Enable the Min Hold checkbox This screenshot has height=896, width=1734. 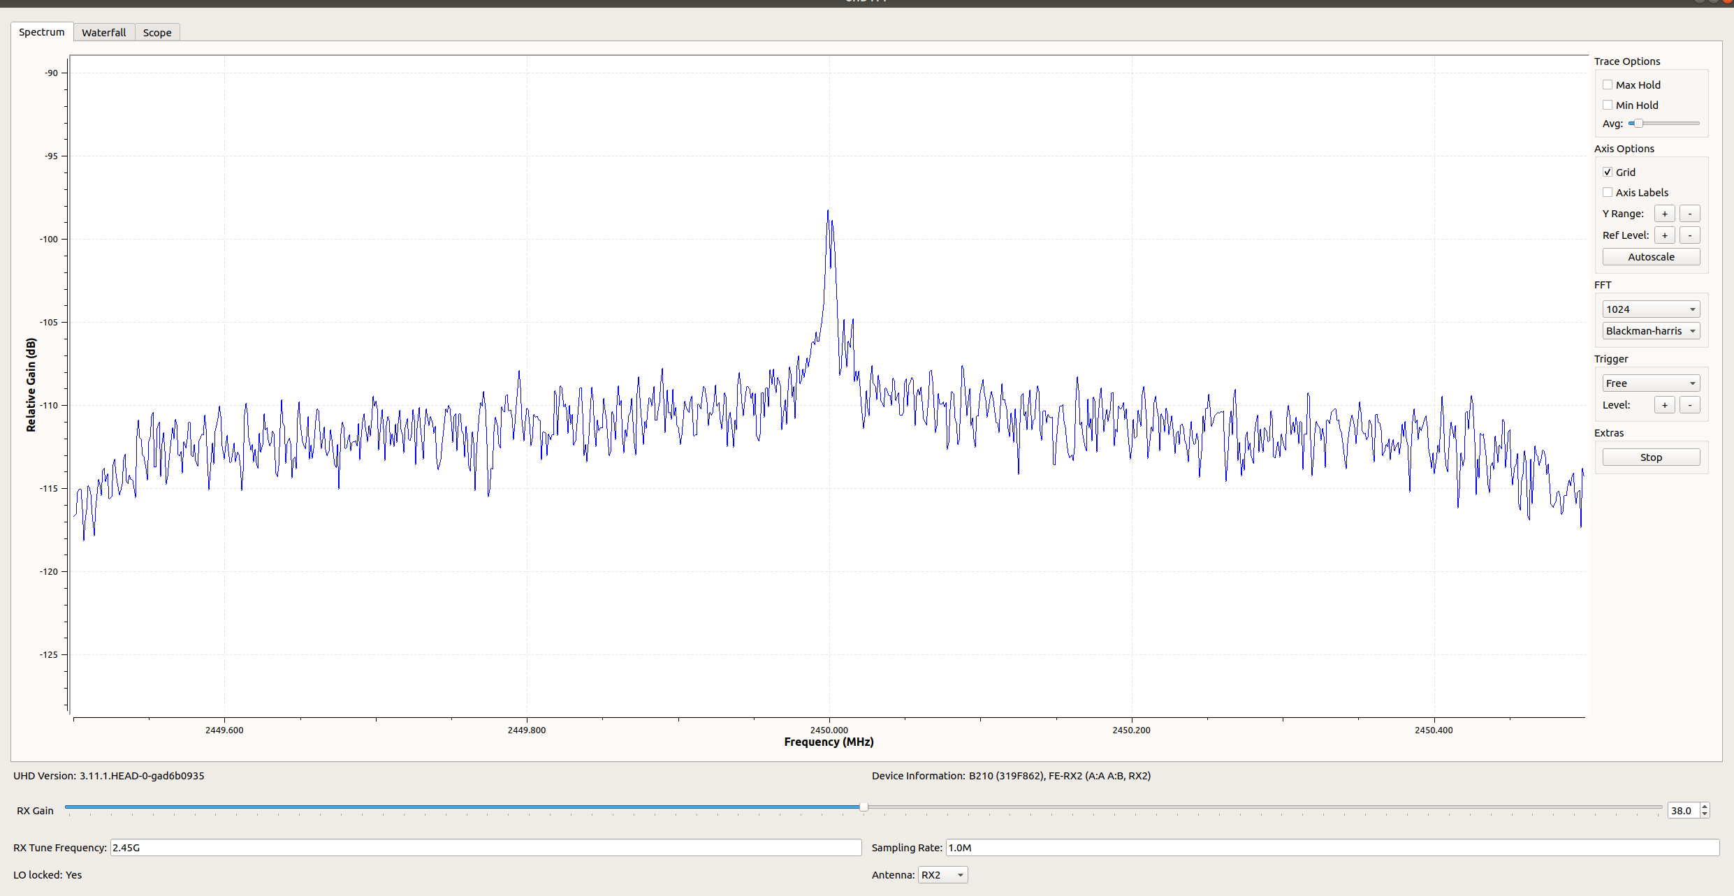tap(1608, 105)
